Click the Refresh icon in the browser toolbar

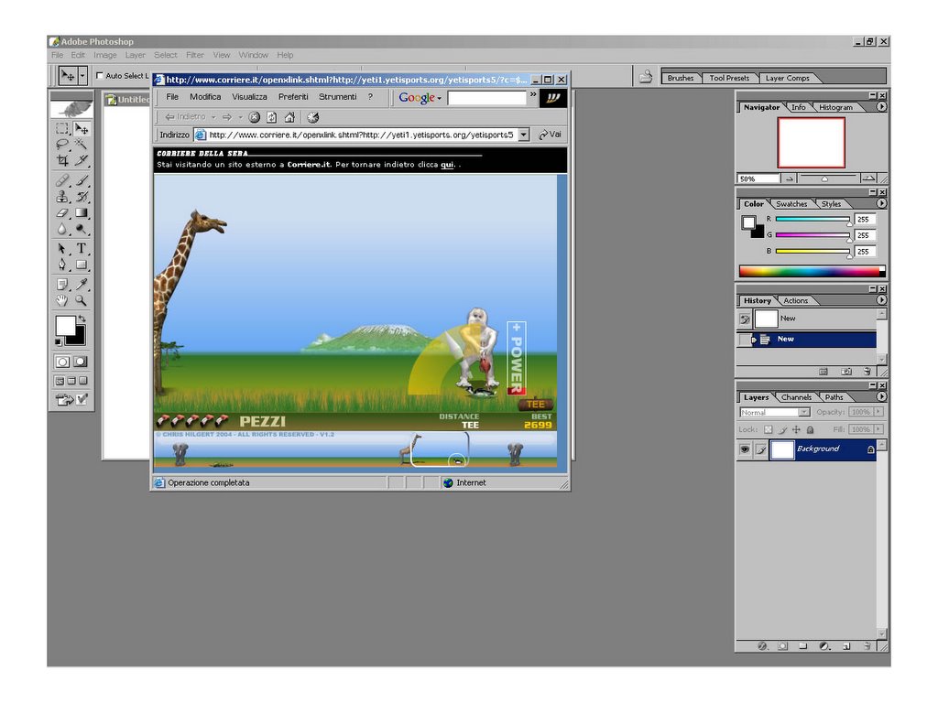(x=271, y=117)
